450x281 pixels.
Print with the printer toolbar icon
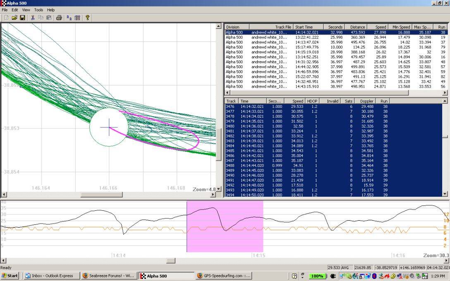59,18
